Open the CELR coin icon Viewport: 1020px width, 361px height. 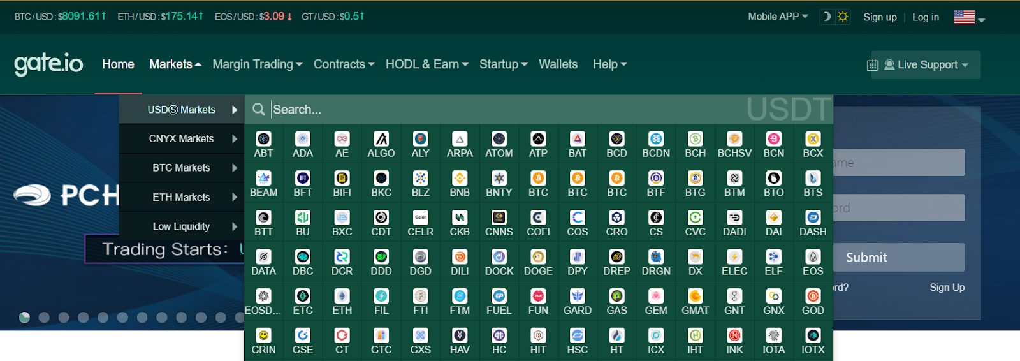pyautogui.click(x=421, y=217)
